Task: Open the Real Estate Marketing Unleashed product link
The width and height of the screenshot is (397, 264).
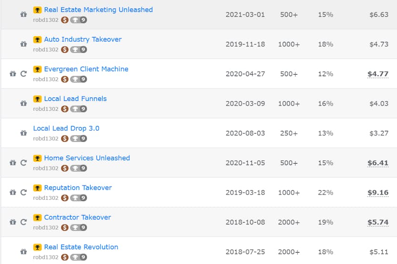Action: (x=98, y=10)
